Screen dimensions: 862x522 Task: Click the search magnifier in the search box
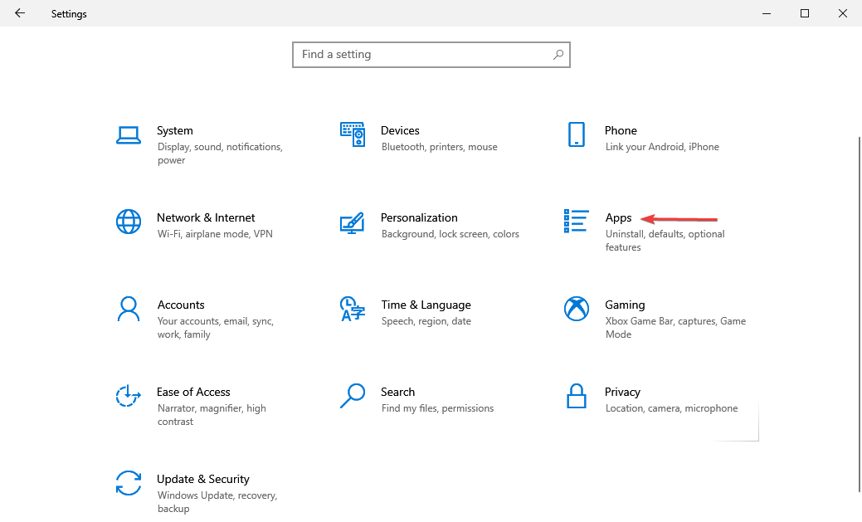pos(558,54)
